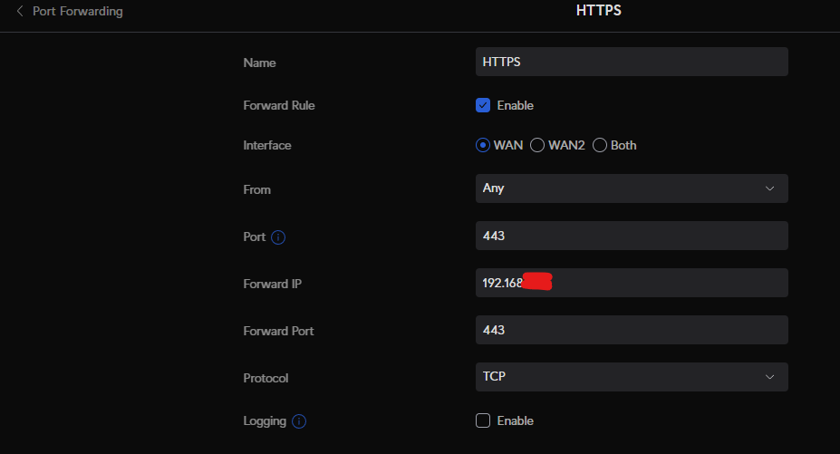Click the Port info icon
The width and height of the screenshot is (840, 454).
278,237
